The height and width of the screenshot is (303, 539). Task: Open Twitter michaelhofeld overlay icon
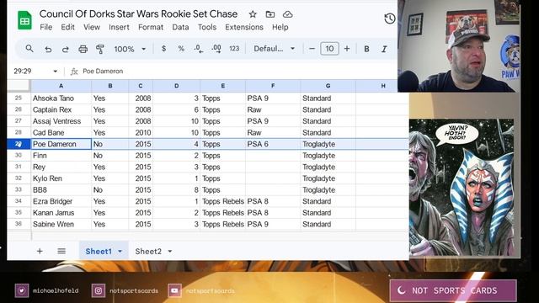pyautogui.click(x=22, y=290)
